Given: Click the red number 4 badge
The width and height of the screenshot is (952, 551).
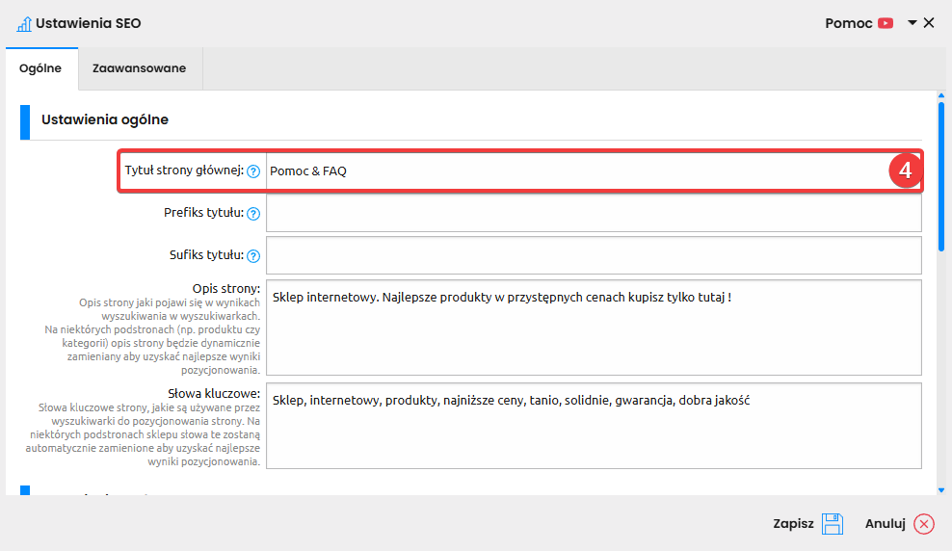Looking at the screenshot, I should 904,171.
